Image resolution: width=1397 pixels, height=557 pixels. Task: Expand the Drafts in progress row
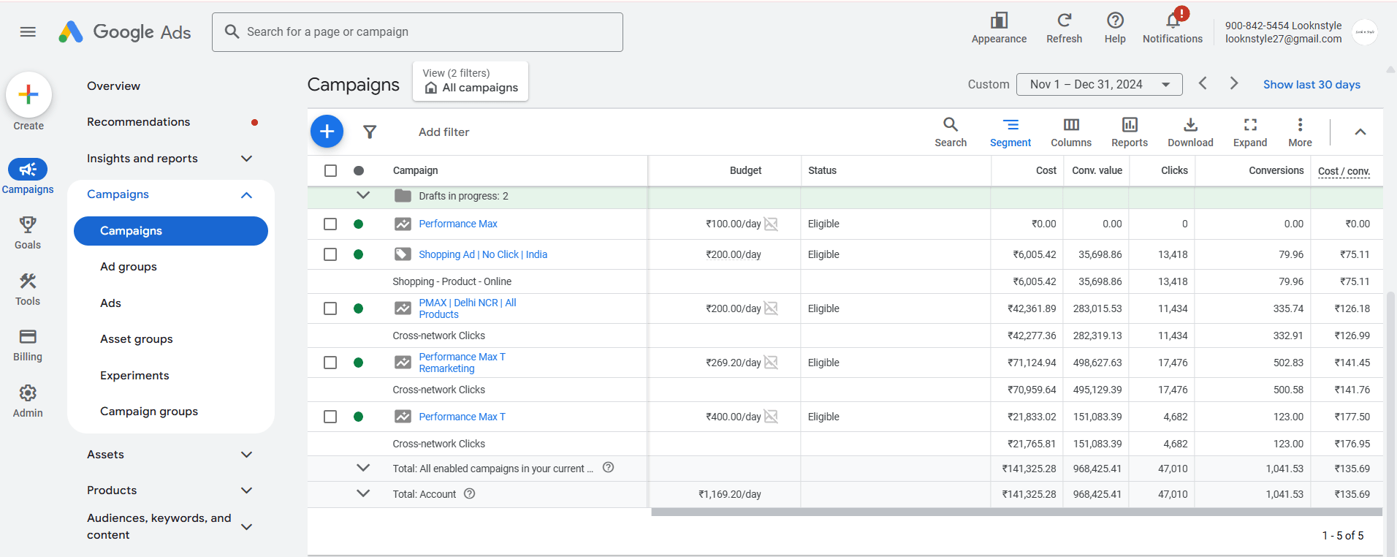coord(363,195)
